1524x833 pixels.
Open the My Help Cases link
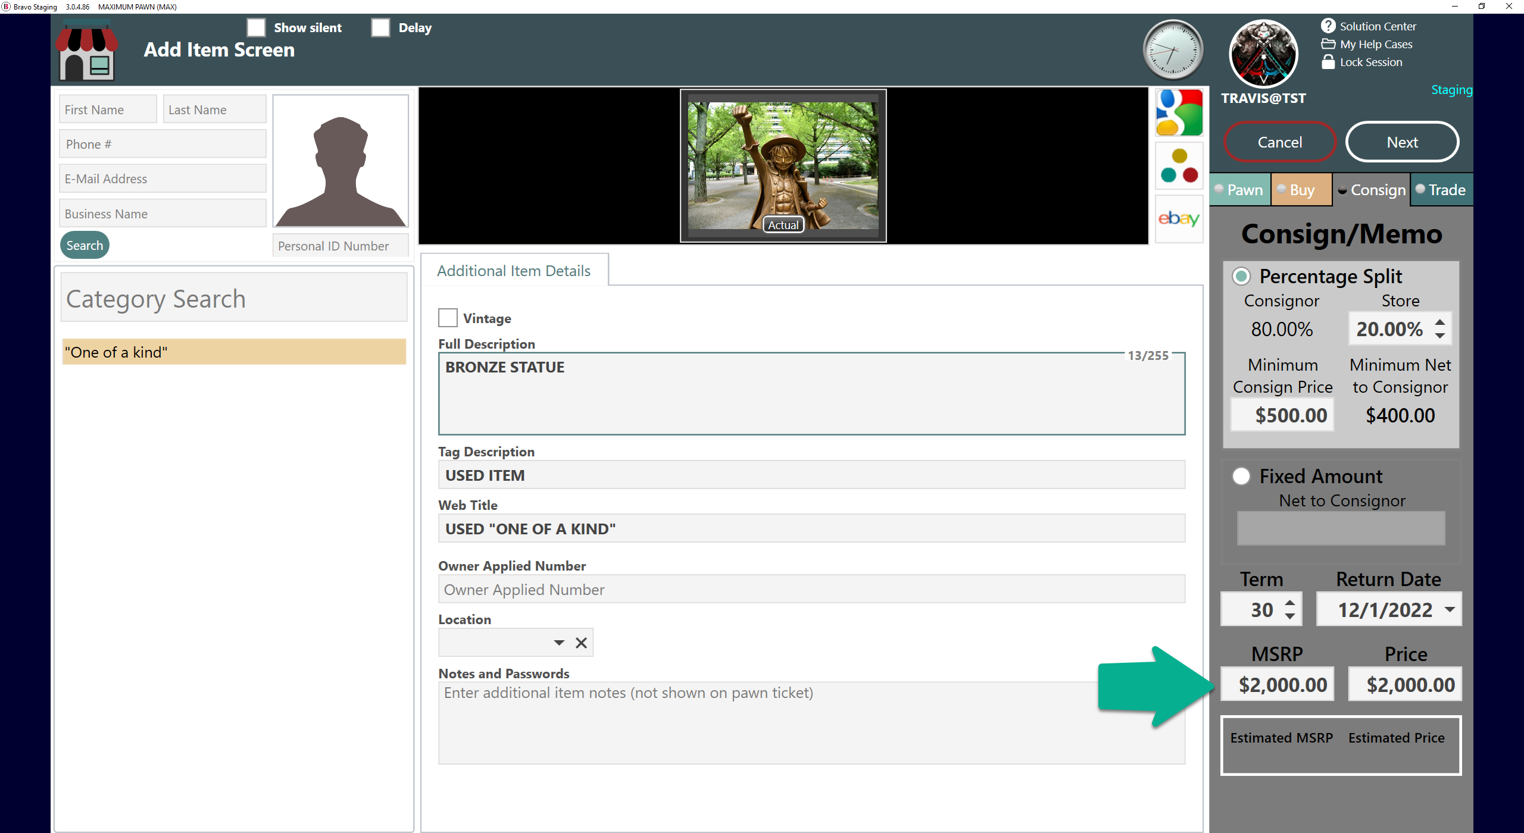click(x=1376, y=44)
